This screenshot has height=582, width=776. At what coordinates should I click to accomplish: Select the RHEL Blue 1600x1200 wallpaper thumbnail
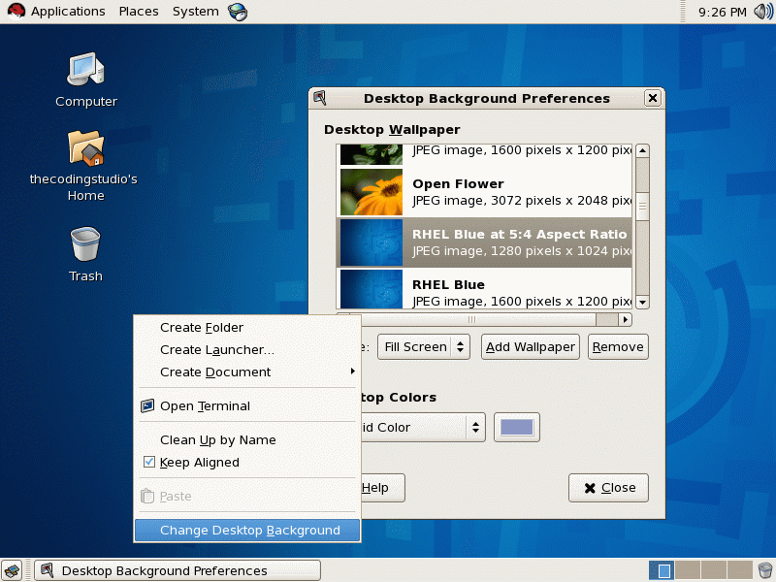coord(372,289)
